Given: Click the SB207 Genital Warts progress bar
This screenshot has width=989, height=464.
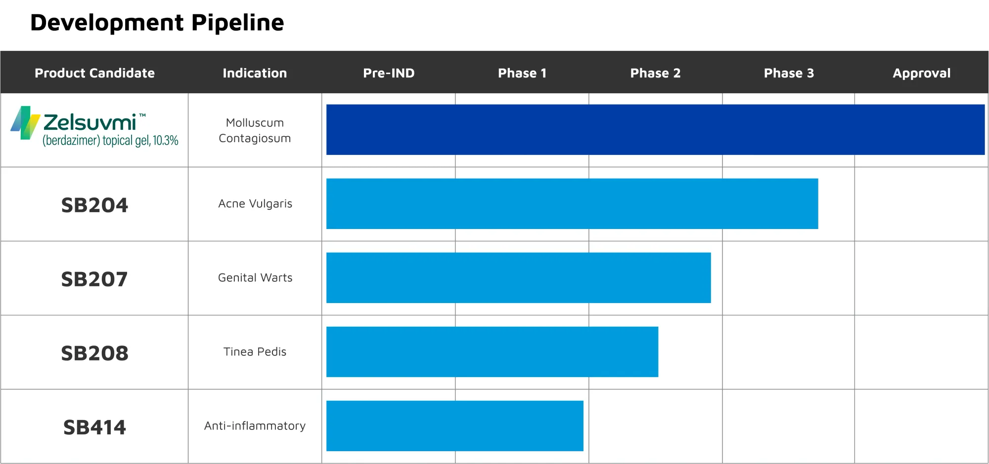Looking at the screenshot, I should pos(518,278).
